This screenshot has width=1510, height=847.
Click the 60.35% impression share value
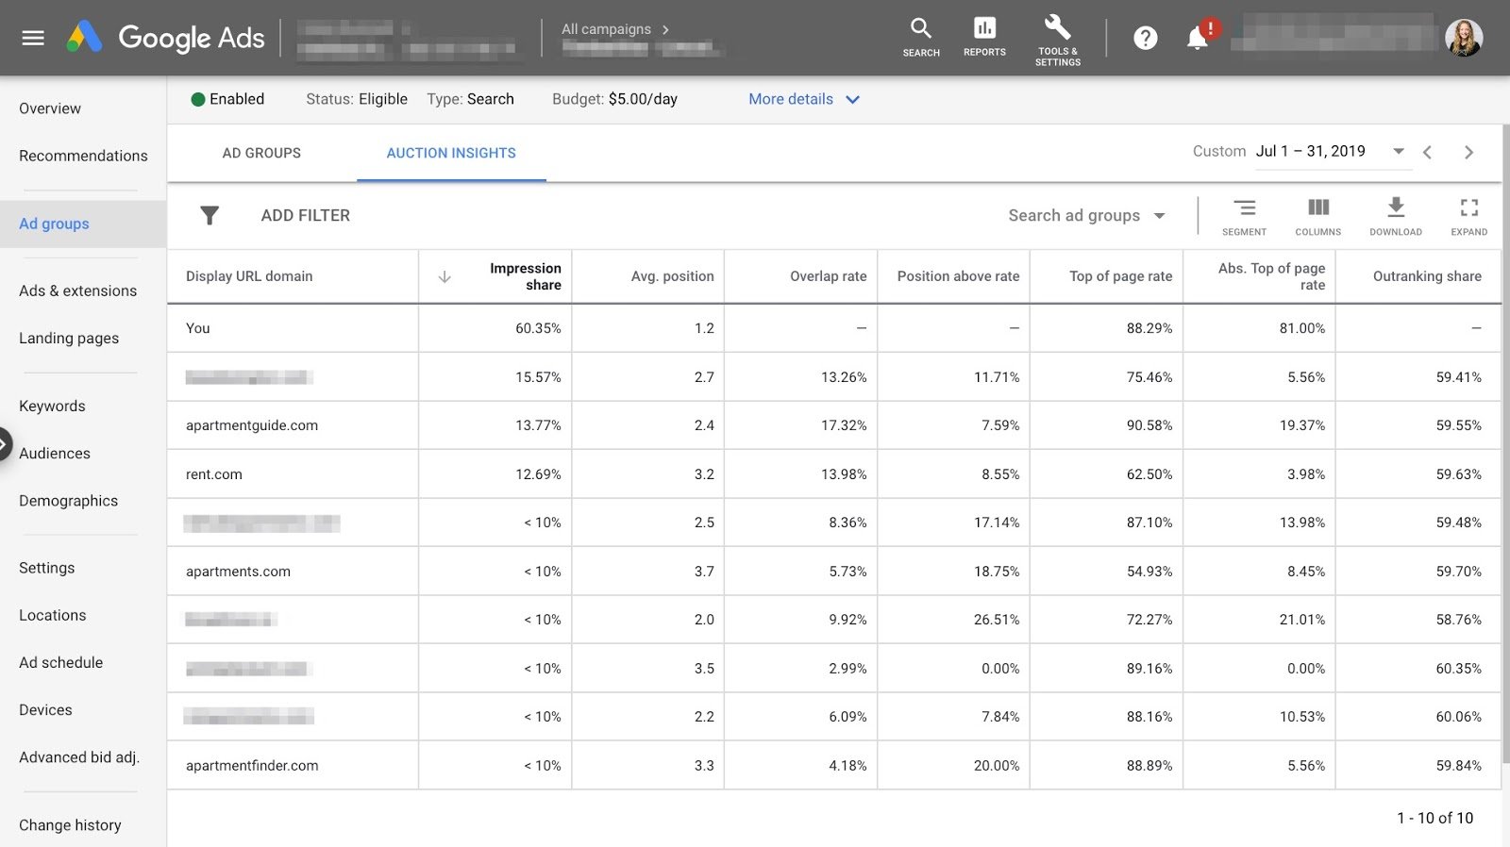tap(538, 328)
